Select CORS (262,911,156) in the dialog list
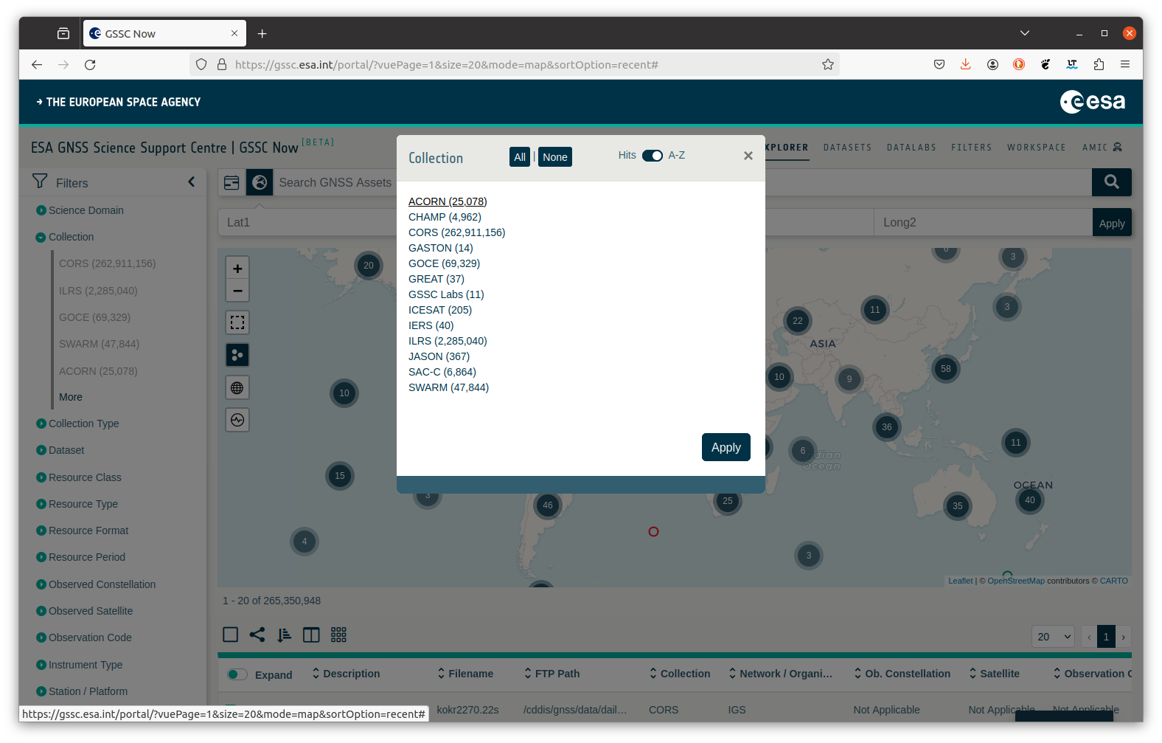Viewport: 1162px width, 743px height. coord(457,232)
